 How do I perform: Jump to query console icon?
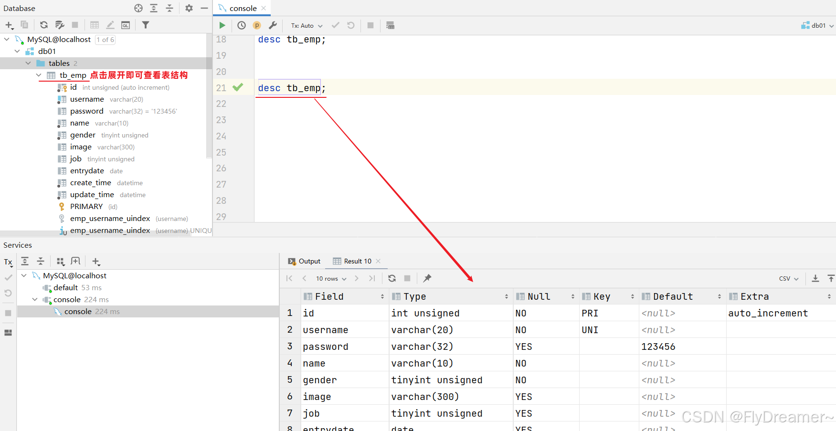[x=126, y=25]
